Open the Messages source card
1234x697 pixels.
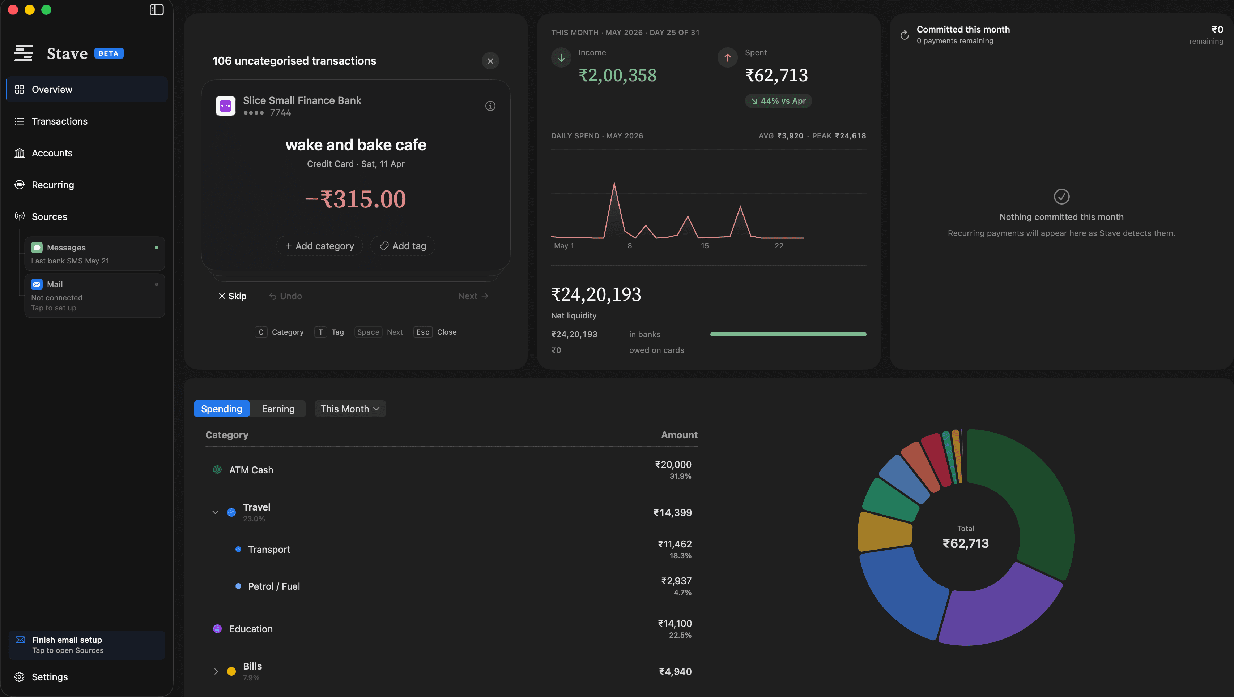click(x=94, y=254)
